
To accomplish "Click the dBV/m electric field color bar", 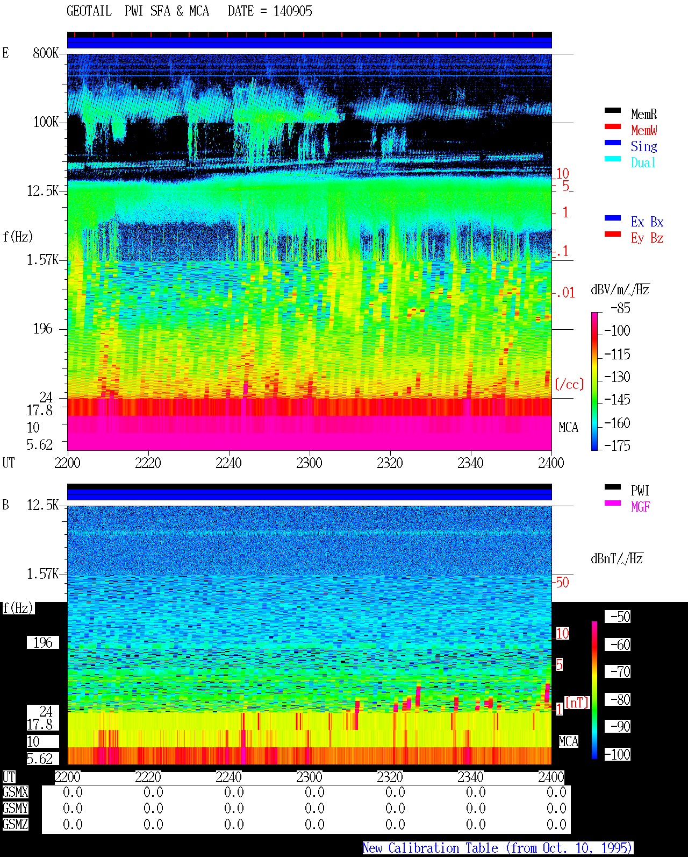I will coord(594,381).
